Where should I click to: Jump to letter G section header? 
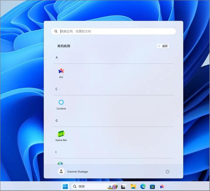57,121
